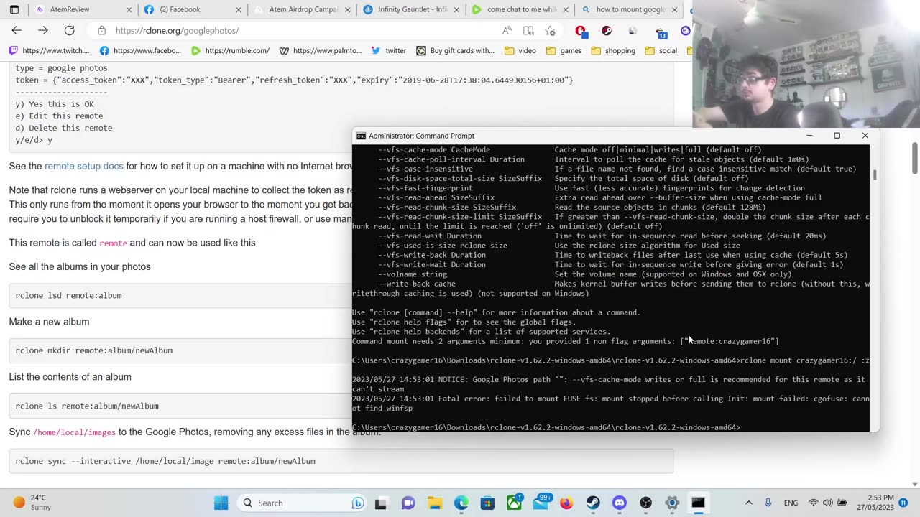Go forward in browser history
This screenshot has width=920, height=517.
click(43, 30)
